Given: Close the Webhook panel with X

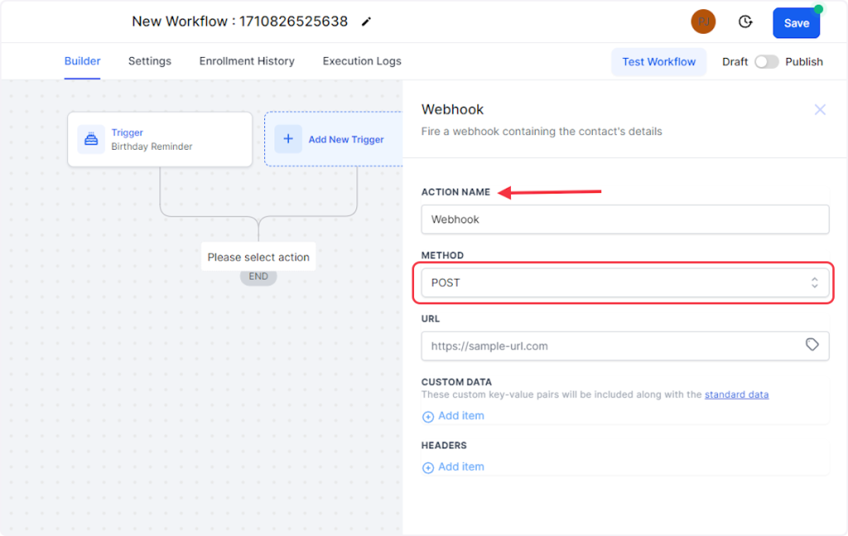Looking at the screenshot, I should pos(820,109).
